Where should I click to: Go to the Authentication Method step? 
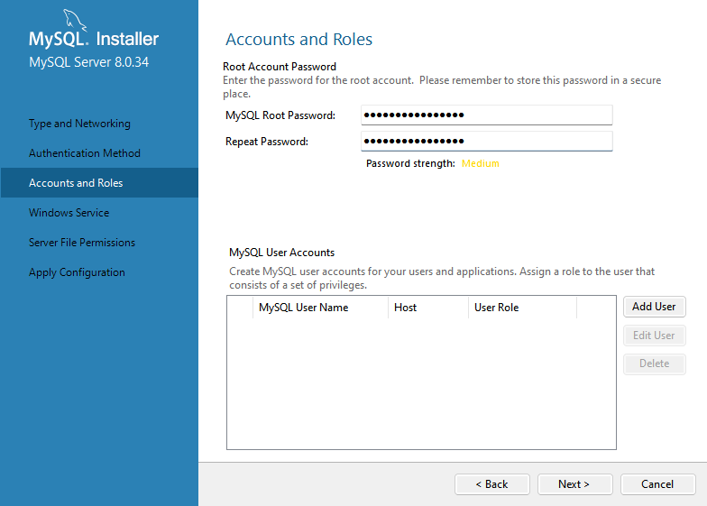click(x=85, y=153)
